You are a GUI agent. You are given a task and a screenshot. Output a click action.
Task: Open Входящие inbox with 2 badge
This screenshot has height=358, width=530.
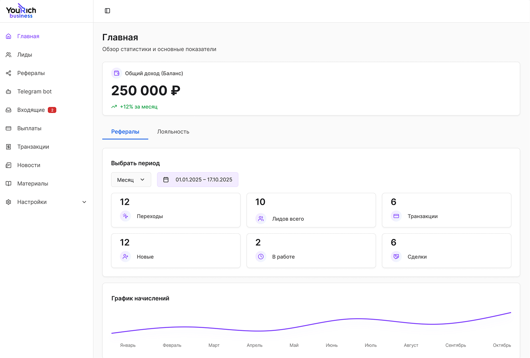click(x=31, y=110)
